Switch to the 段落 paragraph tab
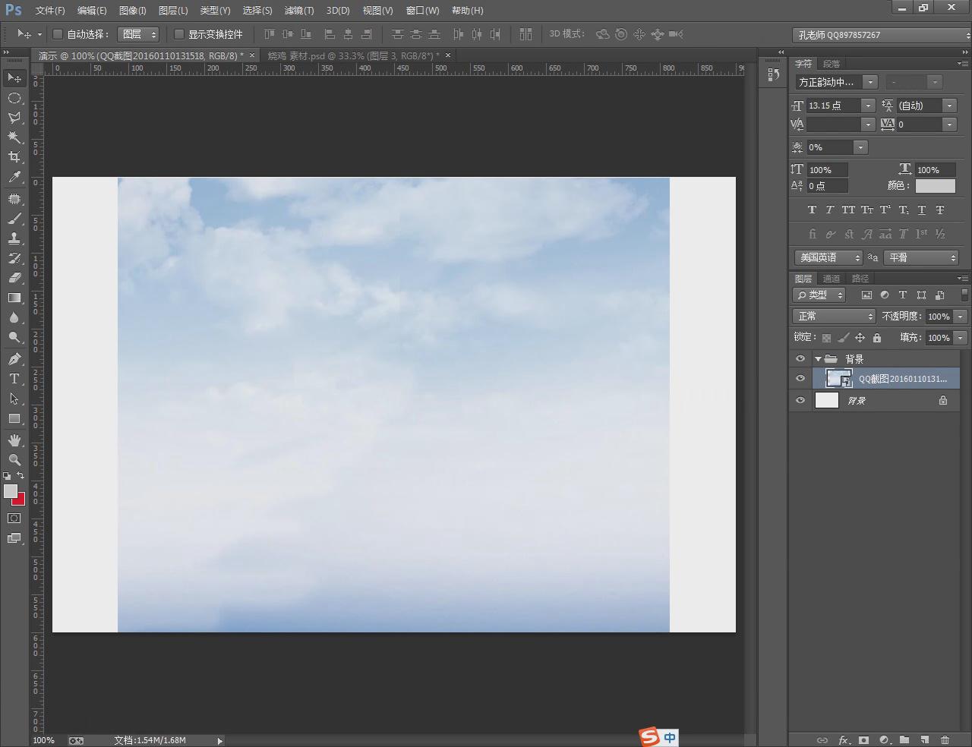Image resolution: width=972 pixels, height=747 pixels. (x=832, y=64)
